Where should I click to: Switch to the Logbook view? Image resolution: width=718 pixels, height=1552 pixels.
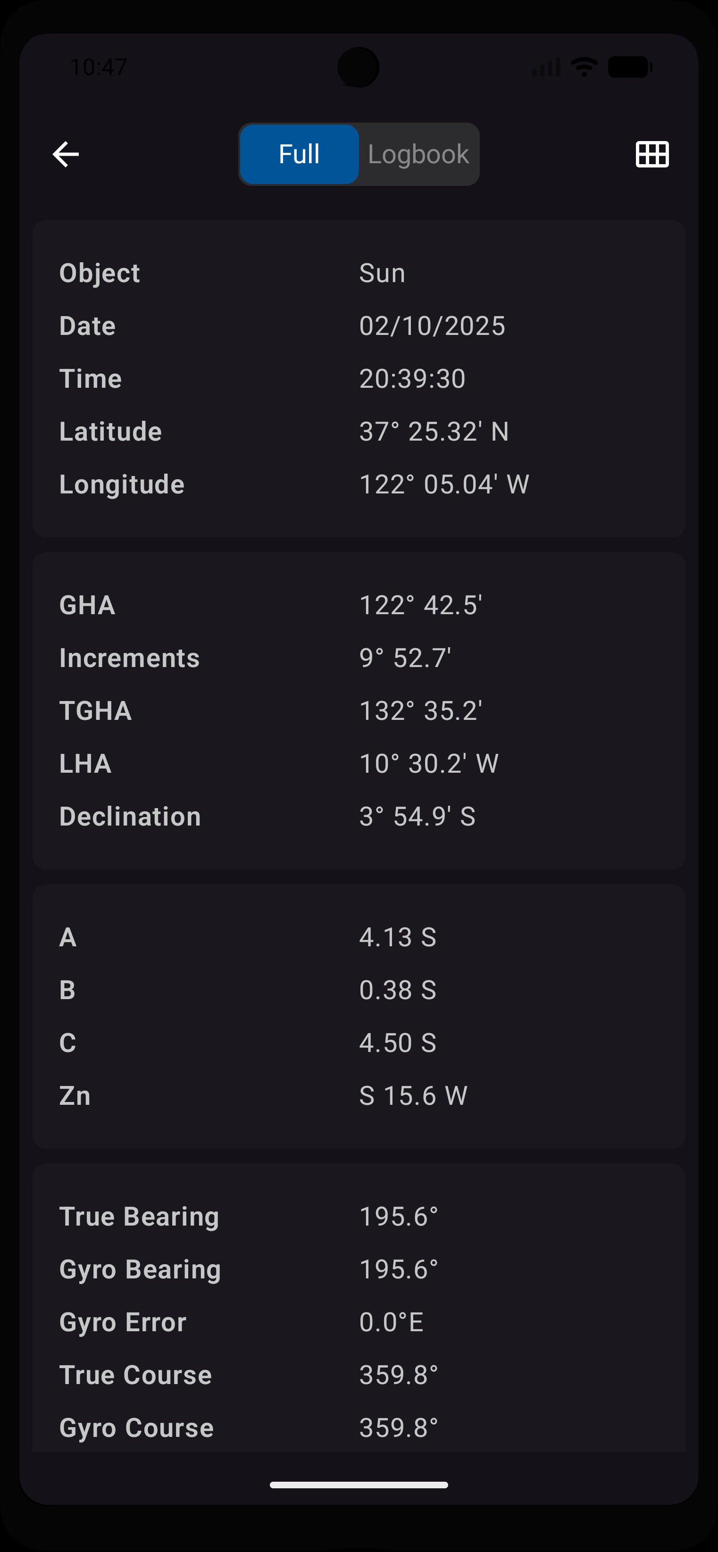click(418, 154)
